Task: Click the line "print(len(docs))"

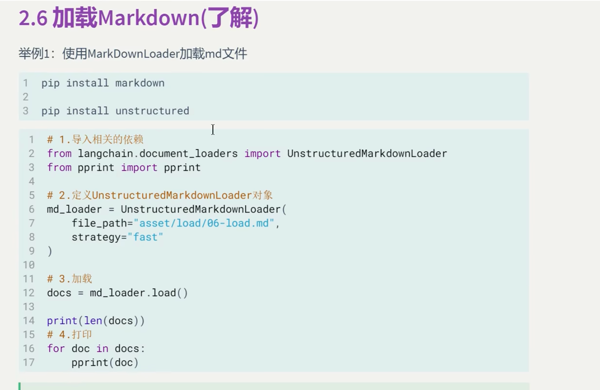Action: pos(96,321)
